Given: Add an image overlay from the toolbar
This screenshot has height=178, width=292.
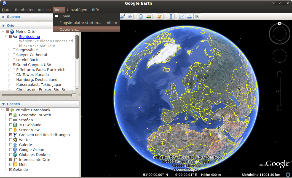Looking at the screenshot, I should pyautogui.click(x=122, y=17).
